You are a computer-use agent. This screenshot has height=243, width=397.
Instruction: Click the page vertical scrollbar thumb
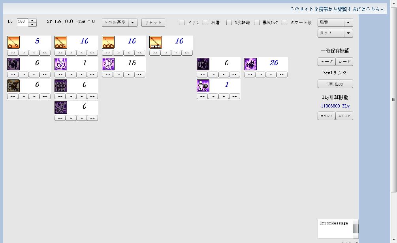tap(393, 100)
